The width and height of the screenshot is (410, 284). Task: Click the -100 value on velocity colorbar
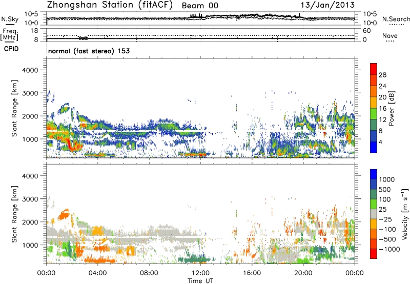click(387, 229)
